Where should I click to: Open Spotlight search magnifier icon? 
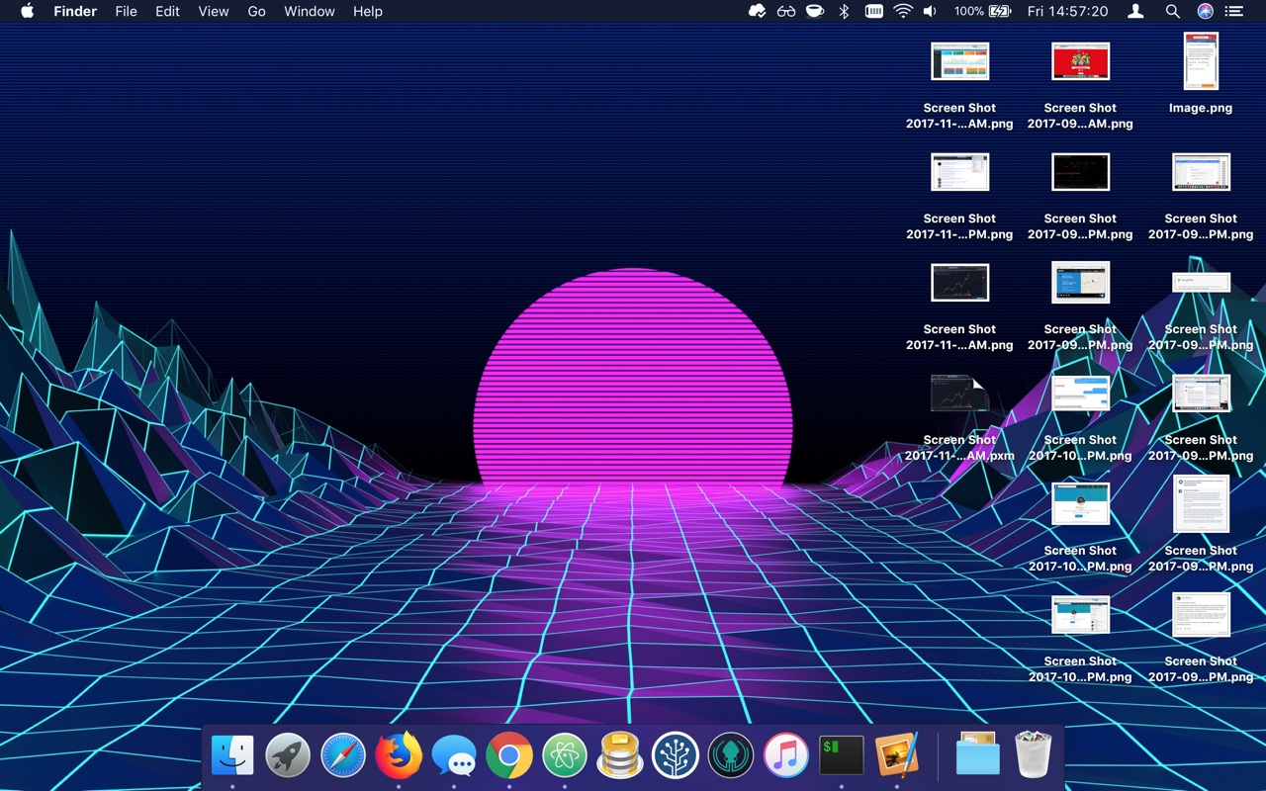coord(1172,12)
